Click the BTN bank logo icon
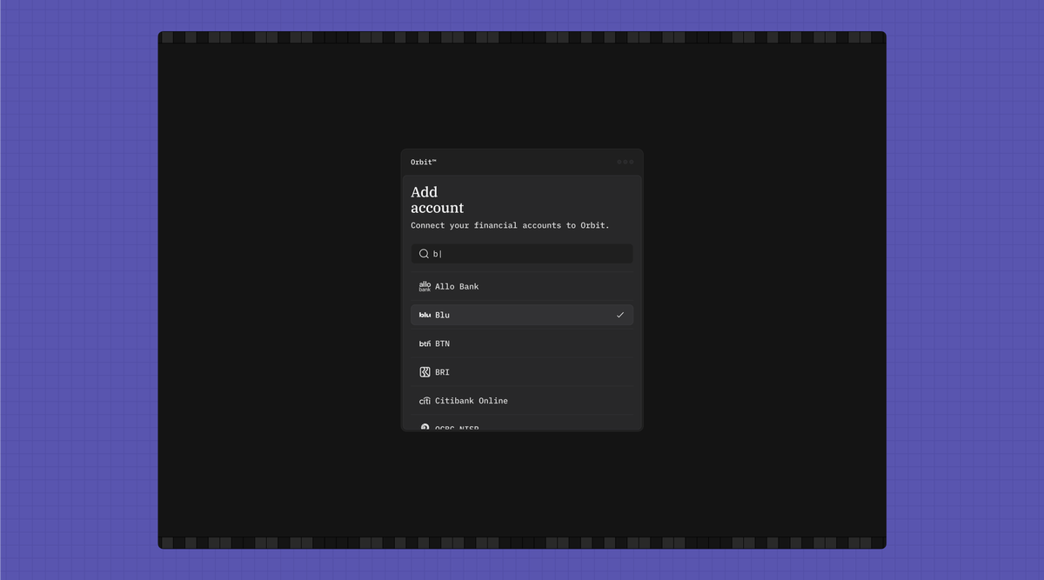Viewport: 1044px width, 580px height. tap(425, 343)
